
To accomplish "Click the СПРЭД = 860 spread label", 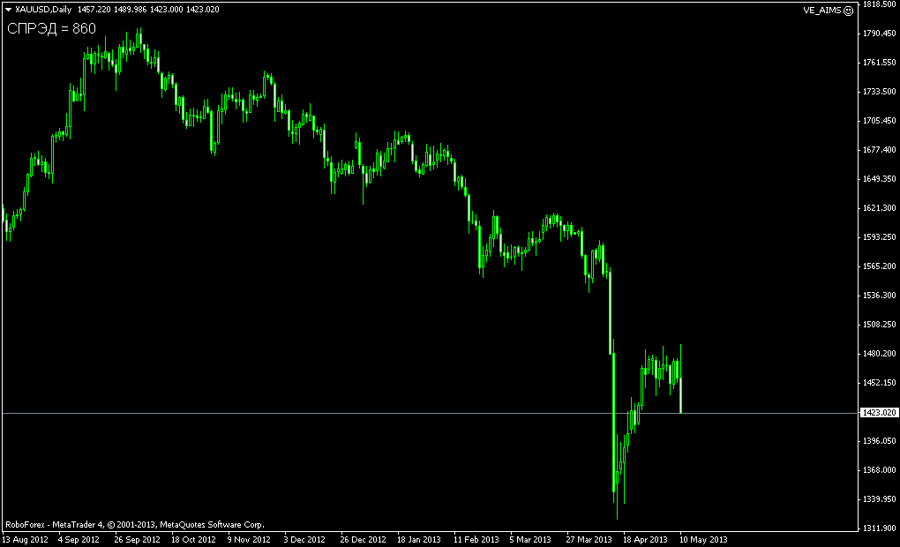I will point(52,29).
